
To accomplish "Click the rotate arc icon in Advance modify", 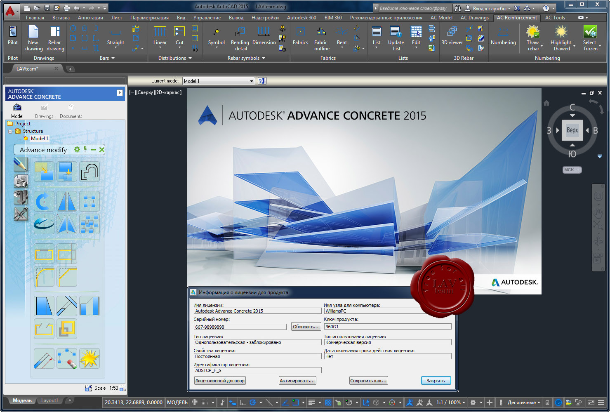I will [44, 202].
